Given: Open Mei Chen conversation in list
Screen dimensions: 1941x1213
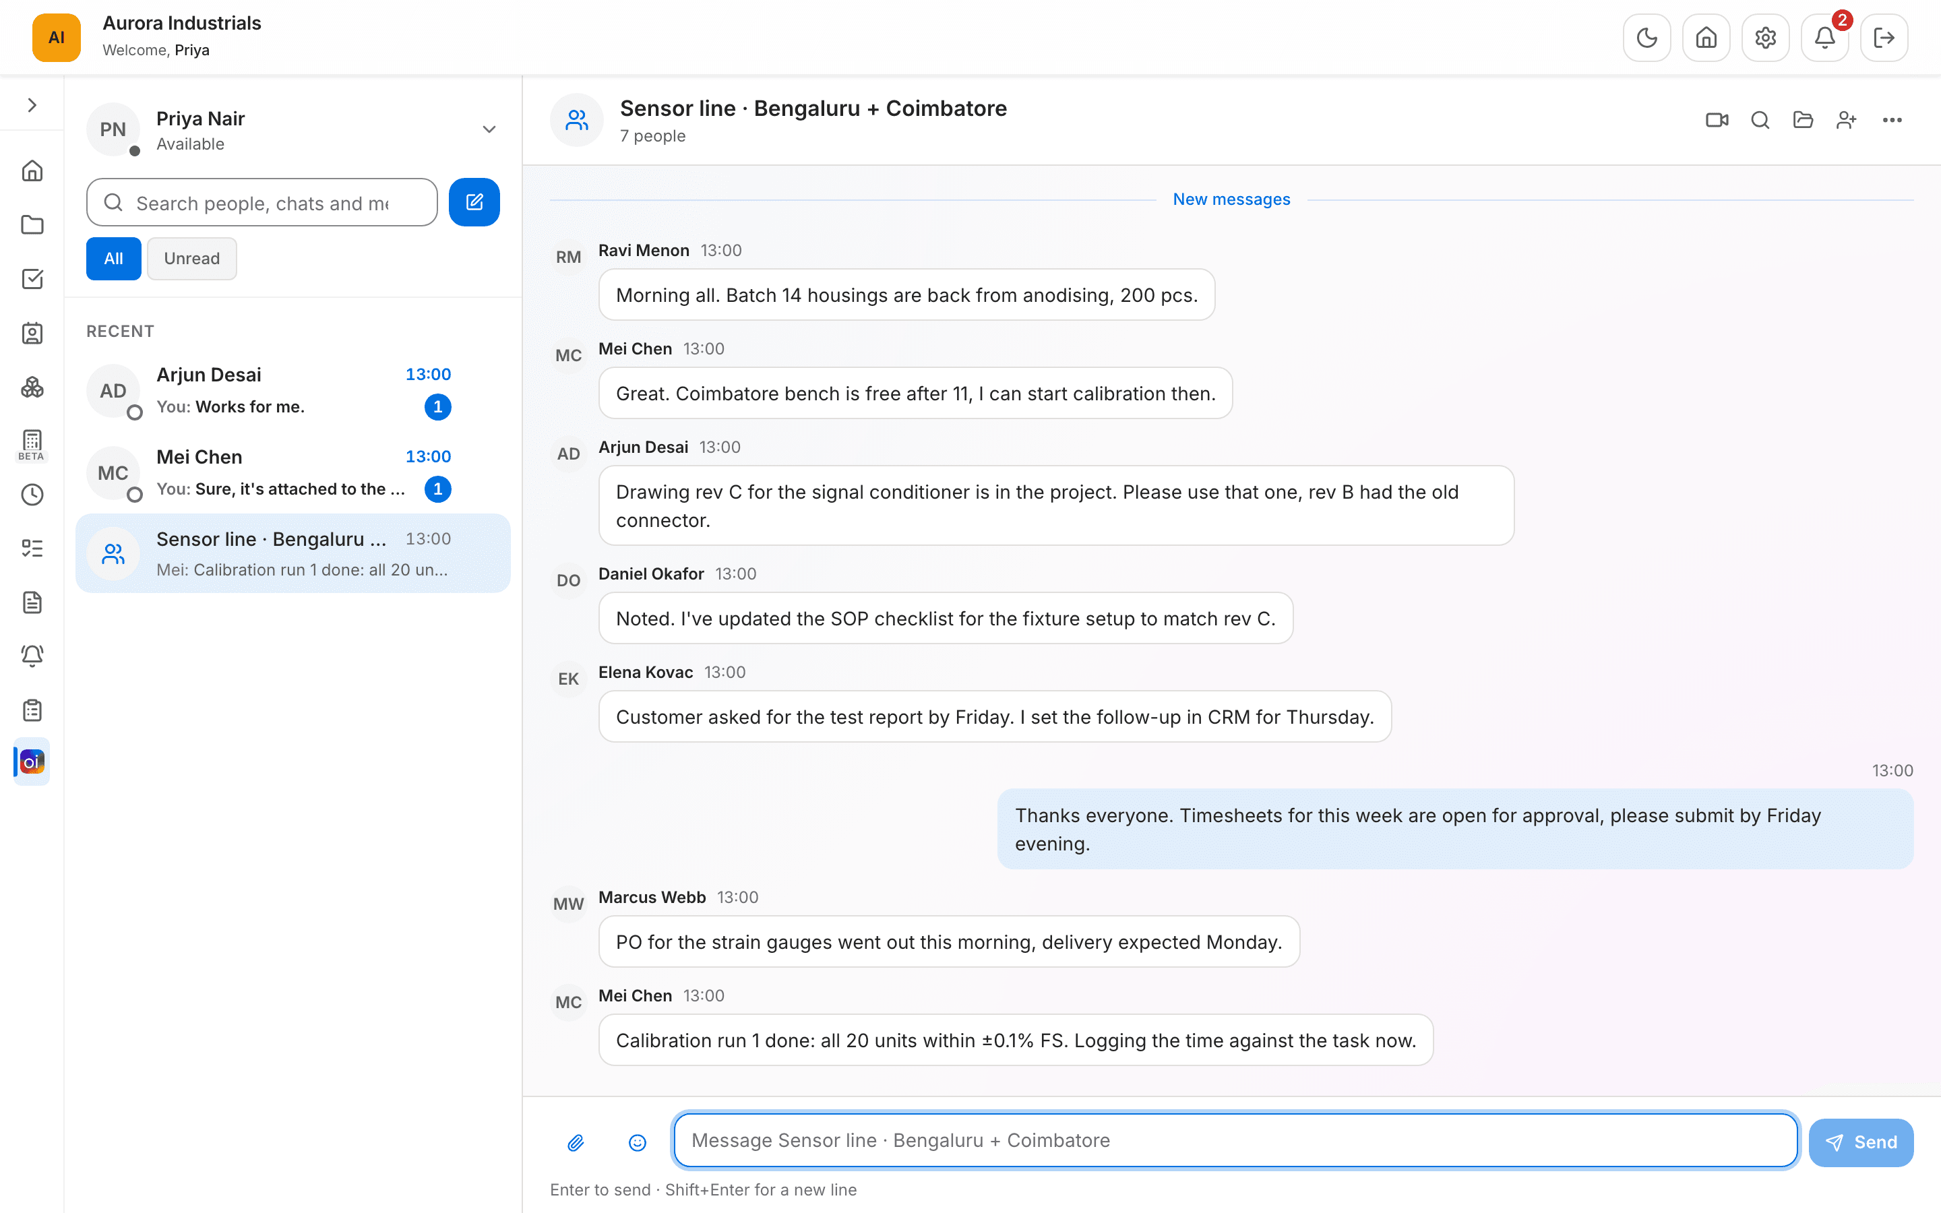Looking at the screenshot, I should [x=292, y=472].
